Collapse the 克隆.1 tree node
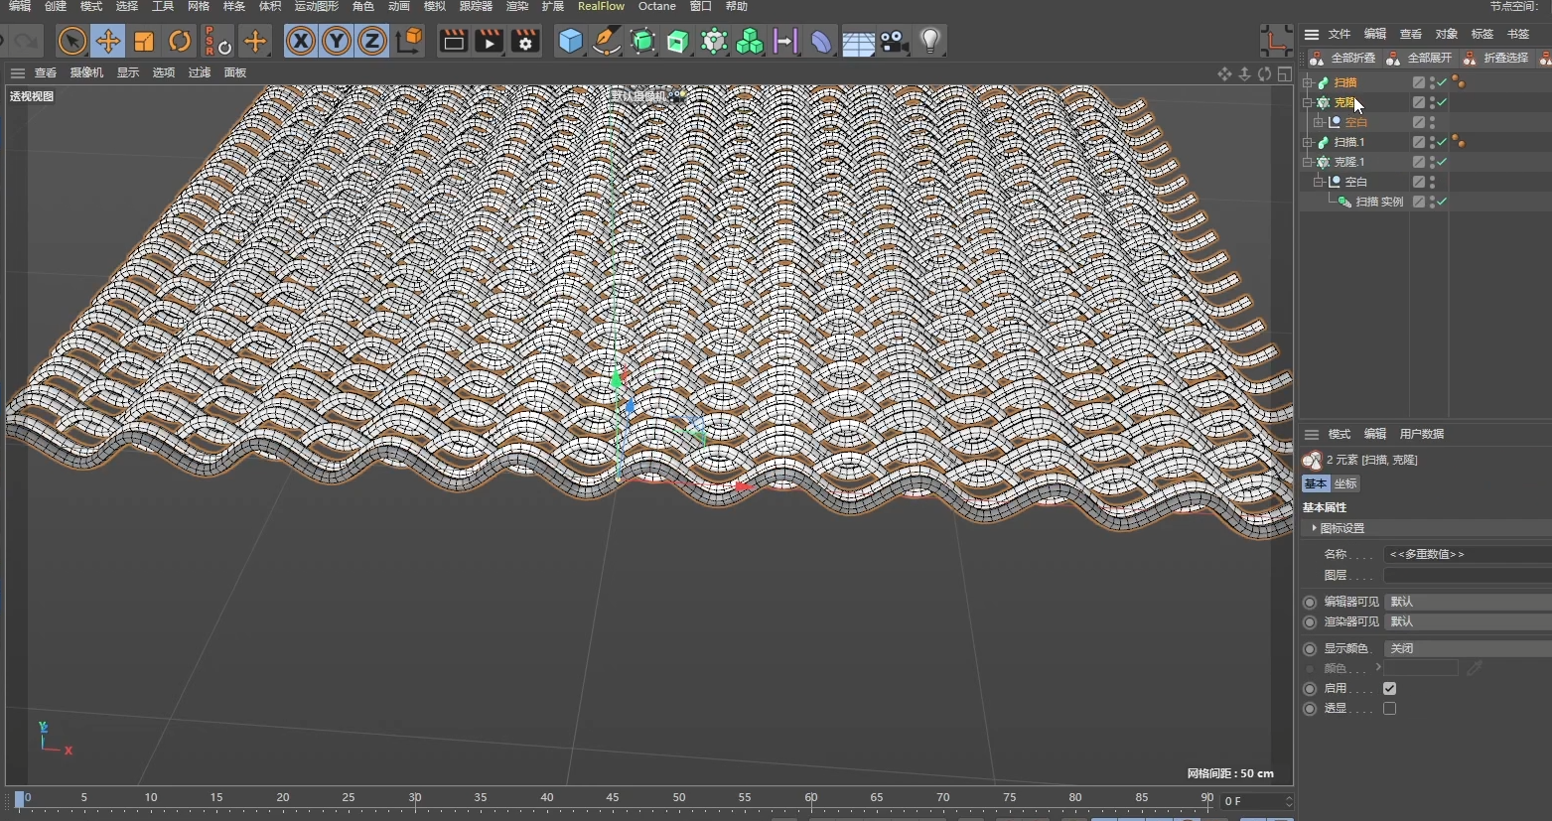1552x821 pixels. coord(1308,162)
